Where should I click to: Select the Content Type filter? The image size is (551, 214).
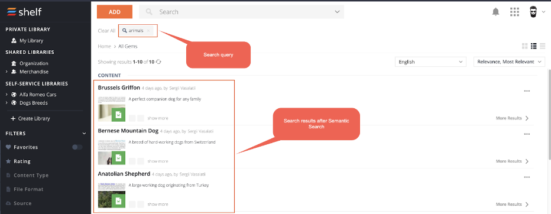coord(31,176)
